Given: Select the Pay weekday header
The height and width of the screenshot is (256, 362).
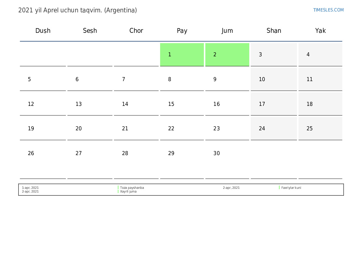Looking at the screenshot, I should (x=182, y=31).
